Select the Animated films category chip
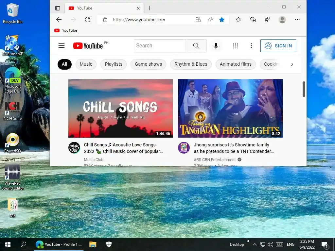 point(236,64)
